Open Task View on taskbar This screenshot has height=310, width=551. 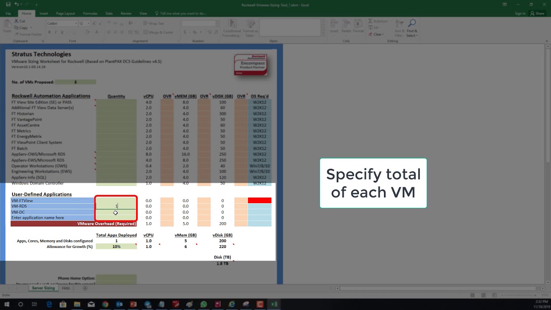click(x=35, y=304)
